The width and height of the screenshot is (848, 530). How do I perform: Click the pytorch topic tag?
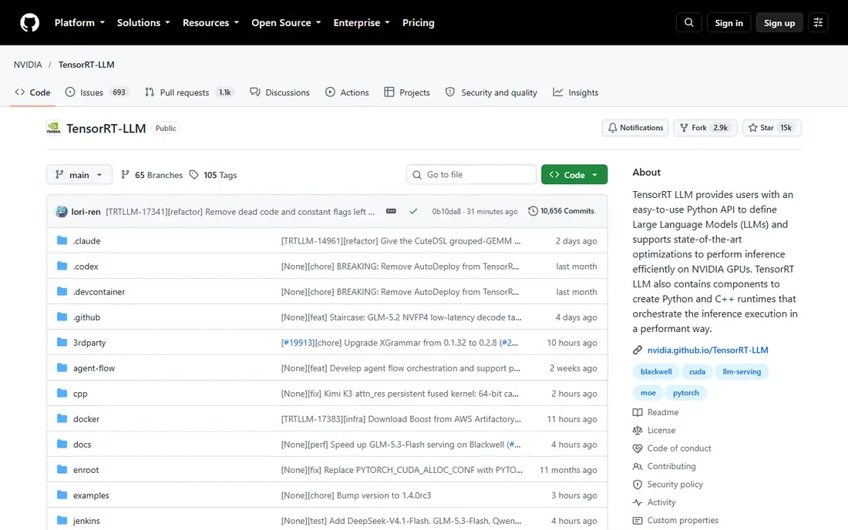tap(686, 393)
